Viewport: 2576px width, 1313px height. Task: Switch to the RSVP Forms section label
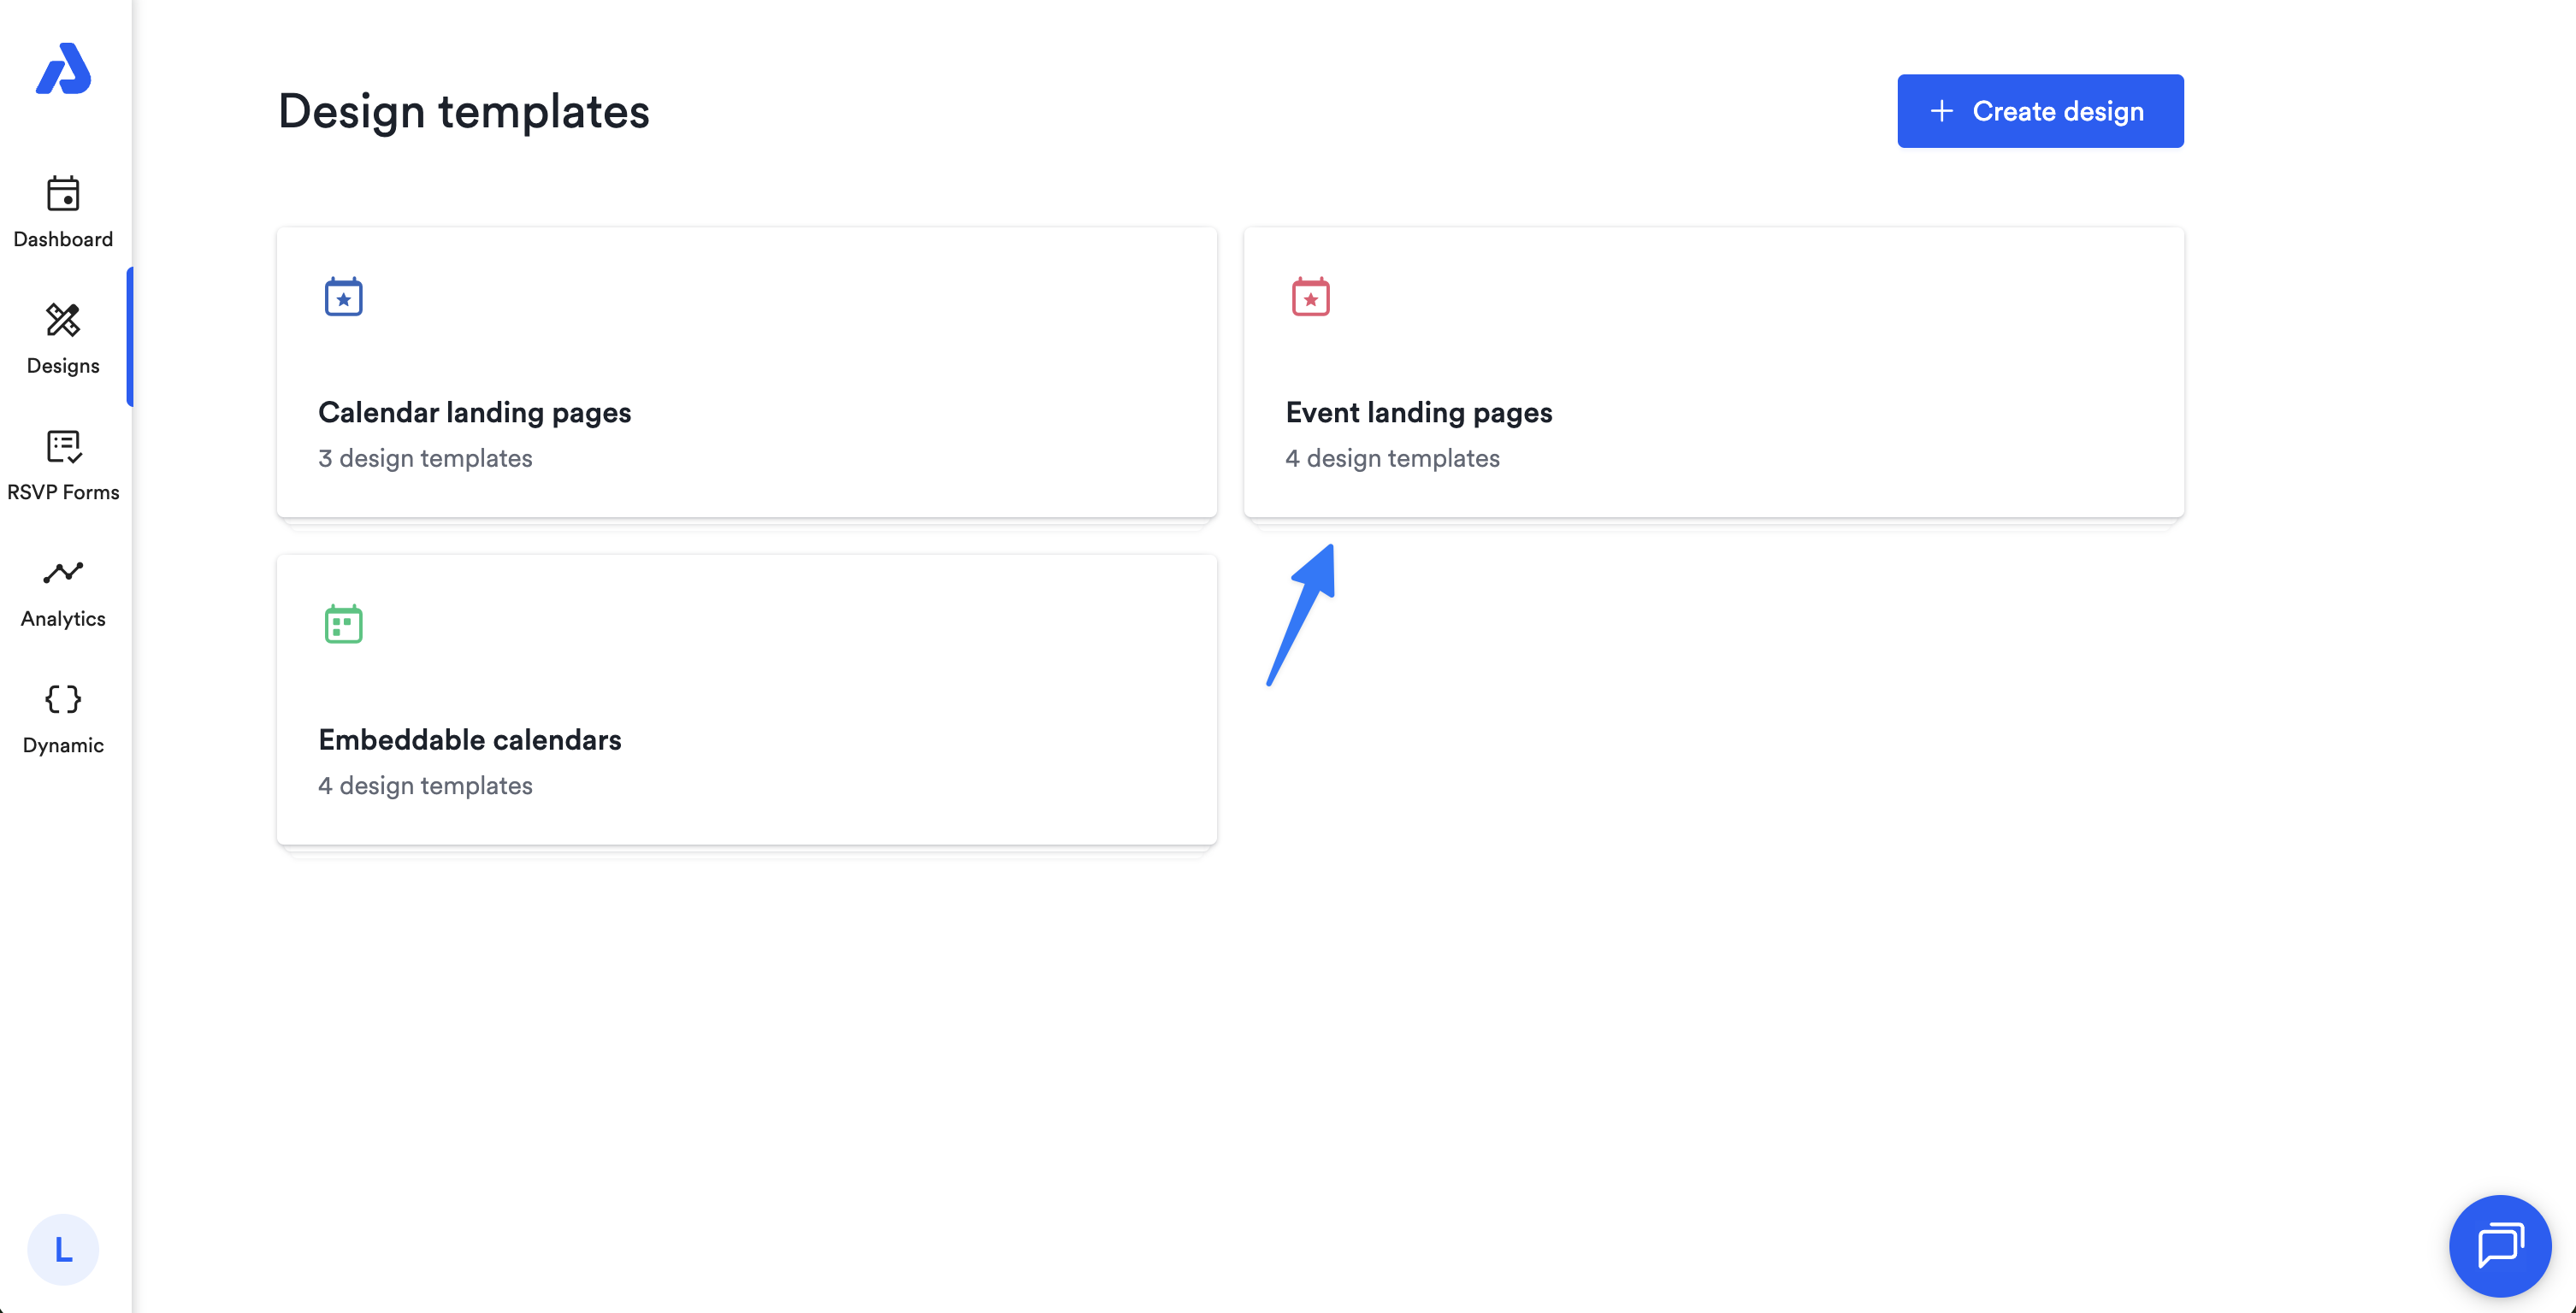[x=63, y=492]
